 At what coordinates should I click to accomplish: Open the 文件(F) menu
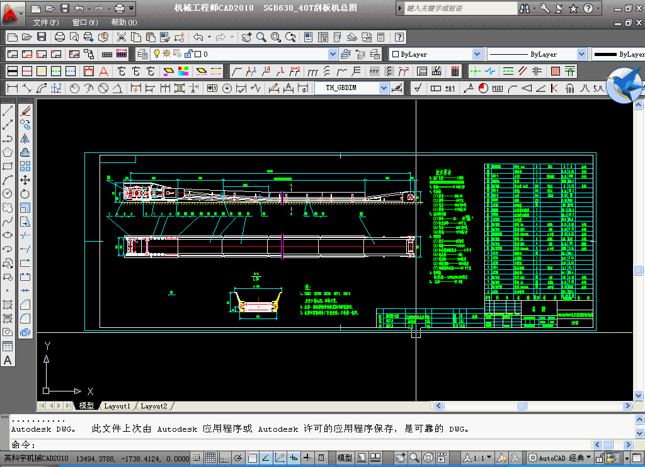(x=46, y=23)
